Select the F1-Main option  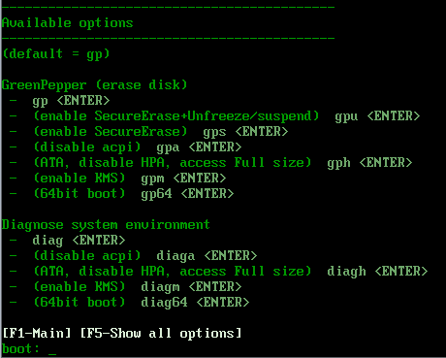[37, 333]
